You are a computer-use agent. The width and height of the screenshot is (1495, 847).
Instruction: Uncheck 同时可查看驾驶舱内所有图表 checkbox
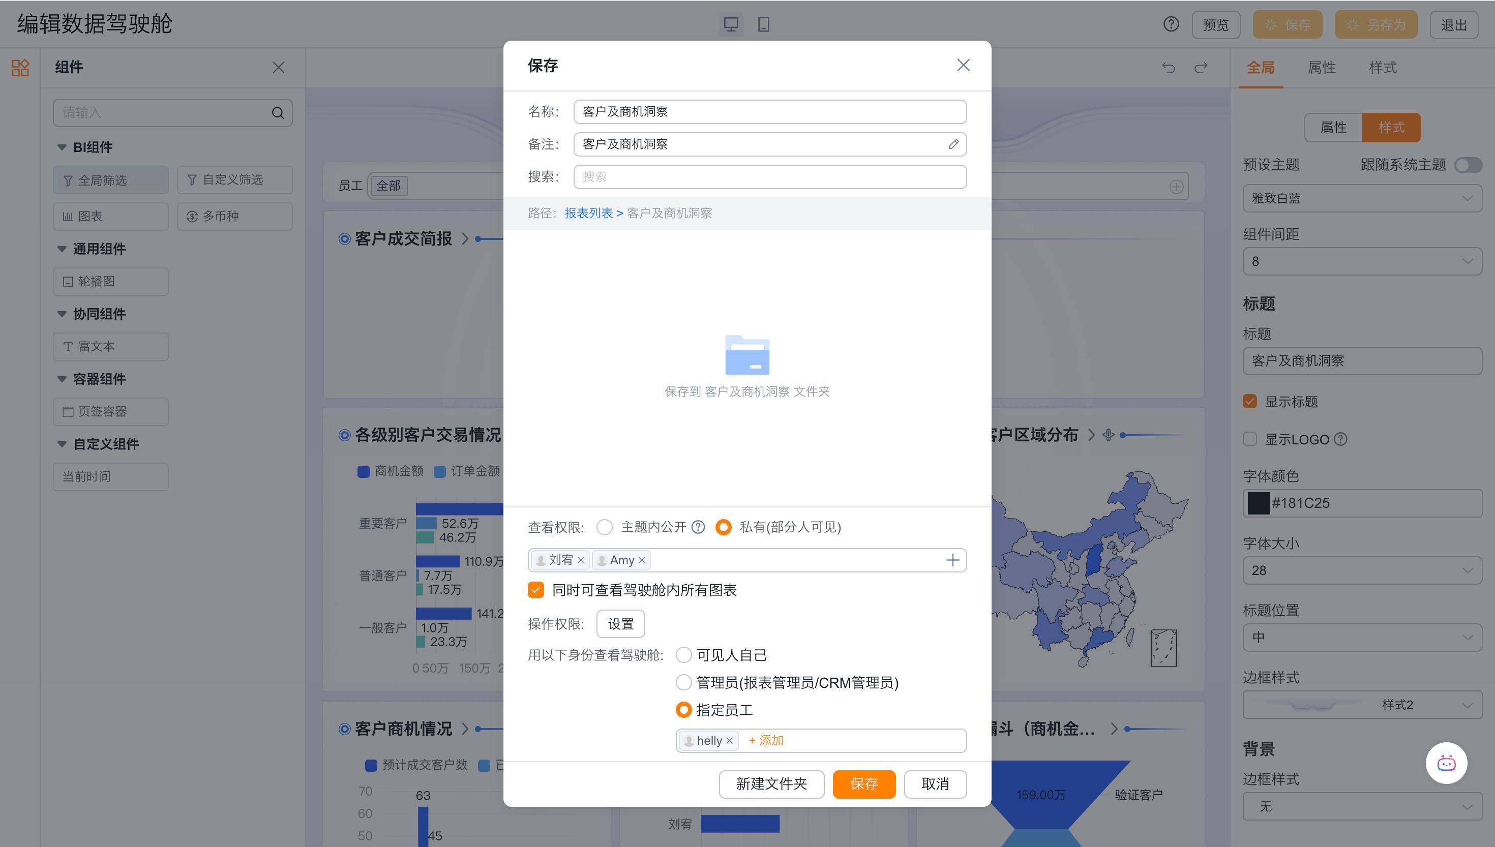[536, 590]
